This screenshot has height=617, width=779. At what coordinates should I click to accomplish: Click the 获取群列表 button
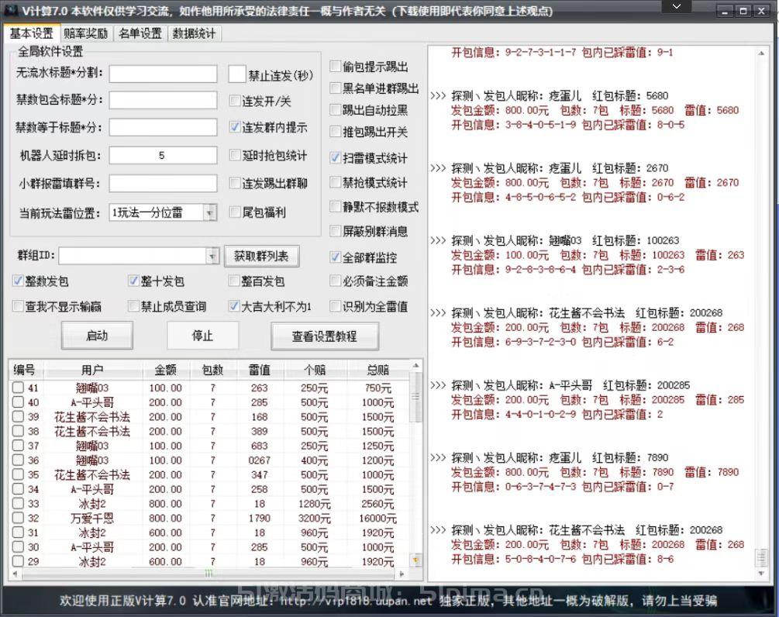tap(261, 256)
